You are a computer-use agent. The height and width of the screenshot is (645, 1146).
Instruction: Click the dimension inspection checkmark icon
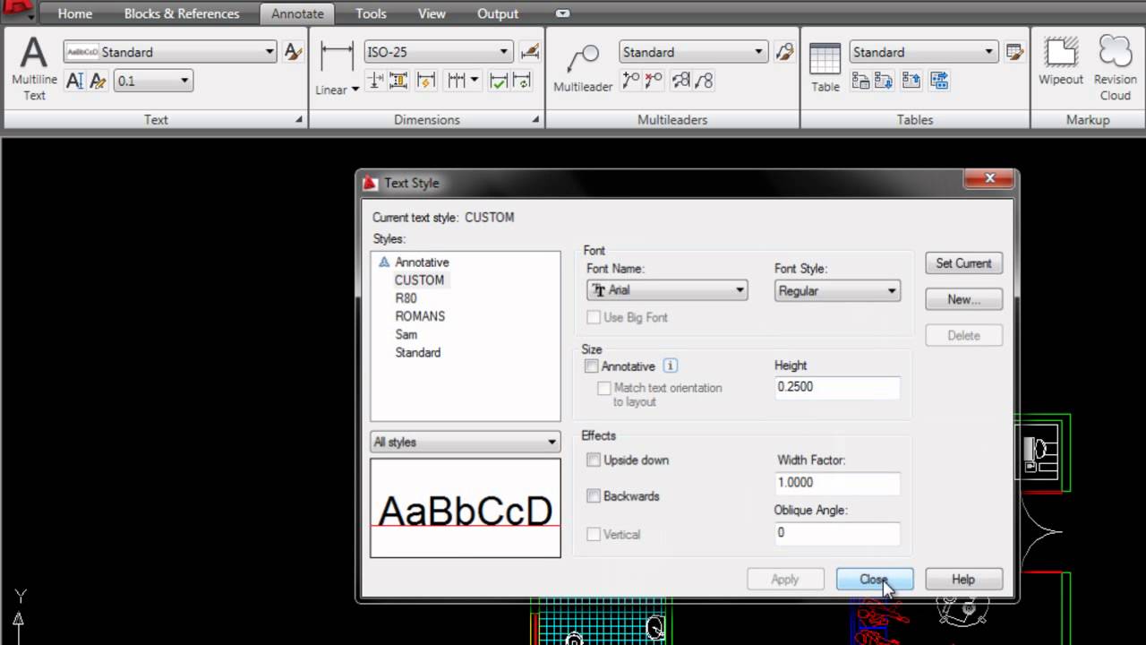pyautogui.click(x=499, y=81)
